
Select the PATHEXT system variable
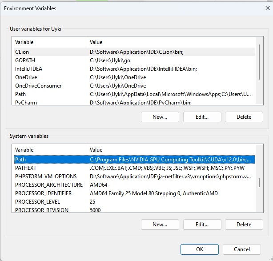point(135,168)
